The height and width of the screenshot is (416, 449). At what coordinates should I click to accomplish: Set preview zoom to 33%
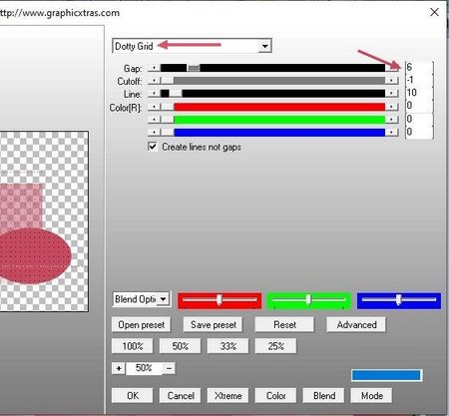(x=227, y=346)
